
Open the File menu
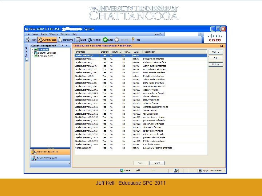coord(28,34)
